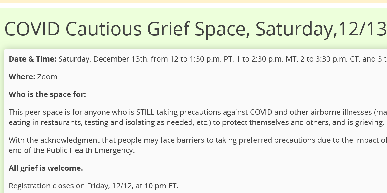Click the pale yellow banner strip at top
This screenshot has height=193, width=387.
click(193, 1)
